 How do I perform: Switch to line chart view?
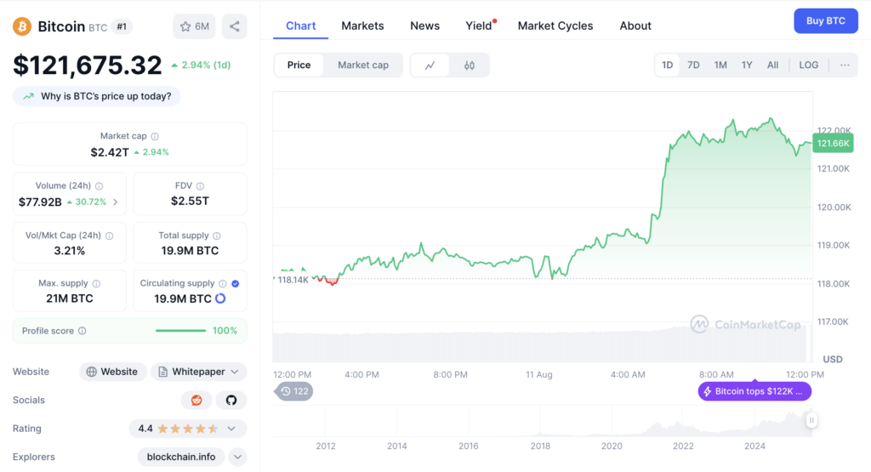pyautogui.click(x=430, y=65)
